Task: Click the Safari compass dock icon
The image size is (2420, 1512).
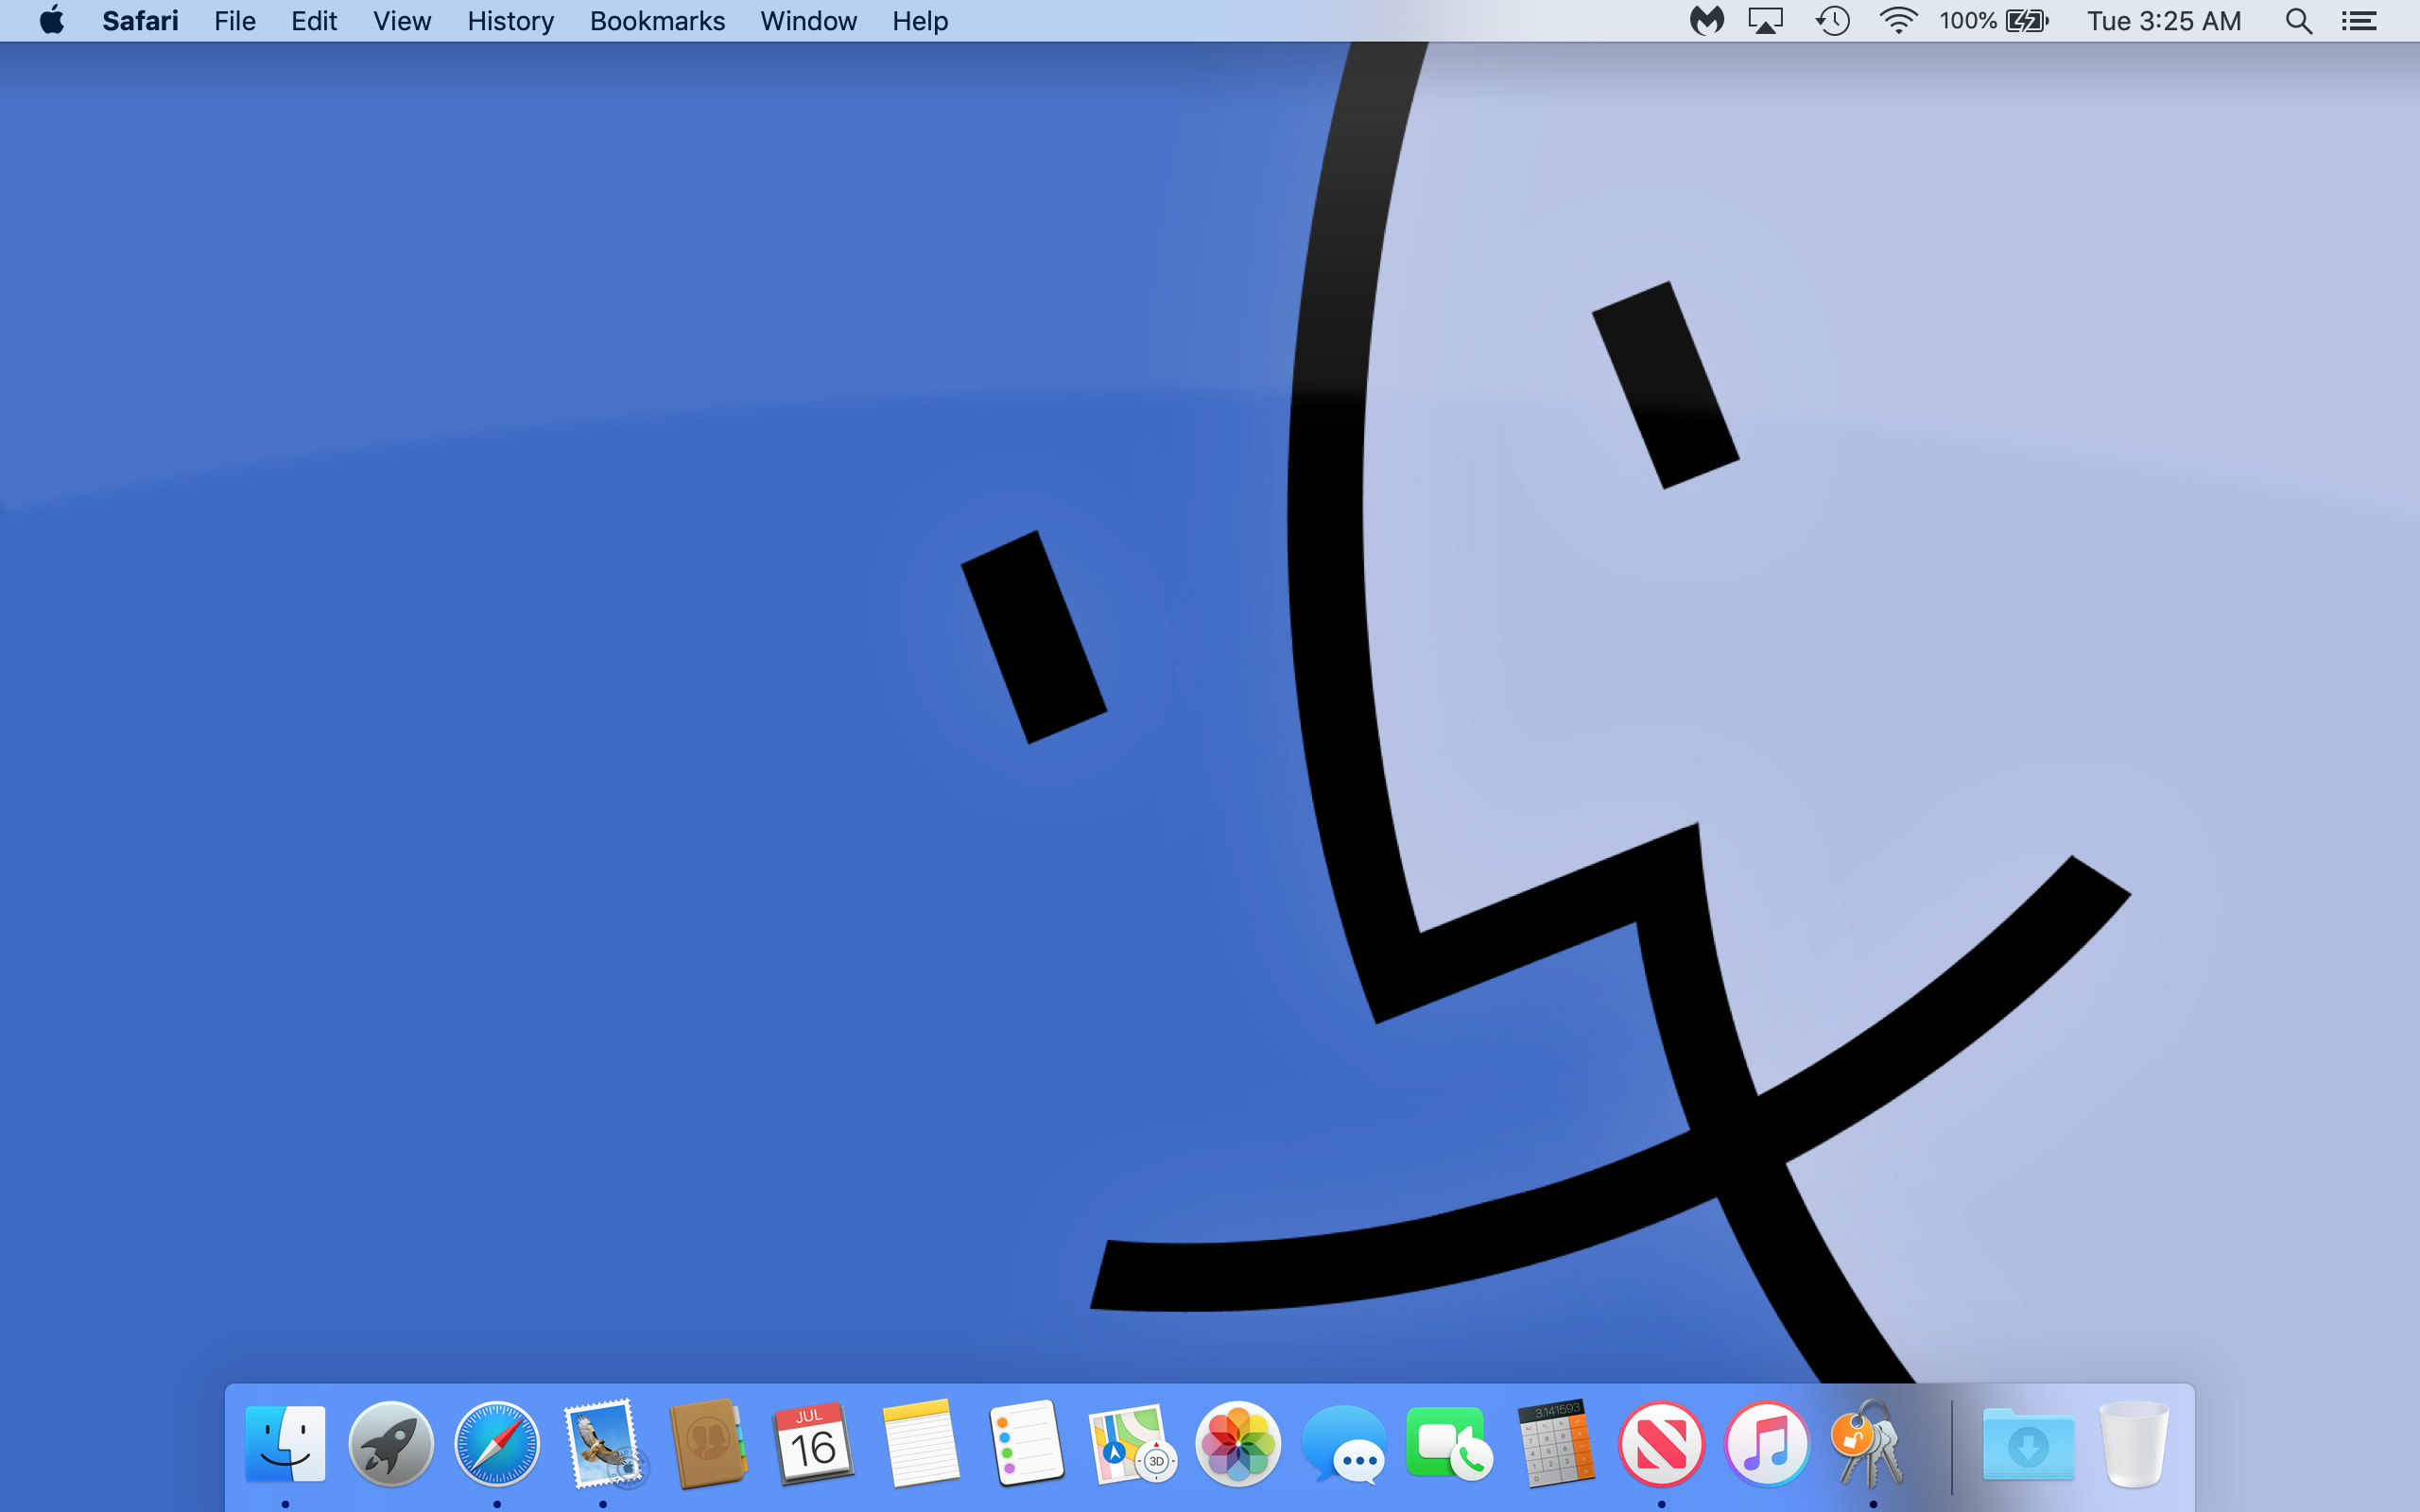Action: pyautogui.click(x=497, y=1444)
